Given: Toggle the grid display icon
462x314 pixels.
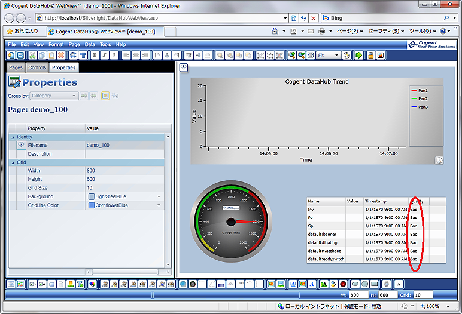Looking at the screenshot, I should coord(83,55).
